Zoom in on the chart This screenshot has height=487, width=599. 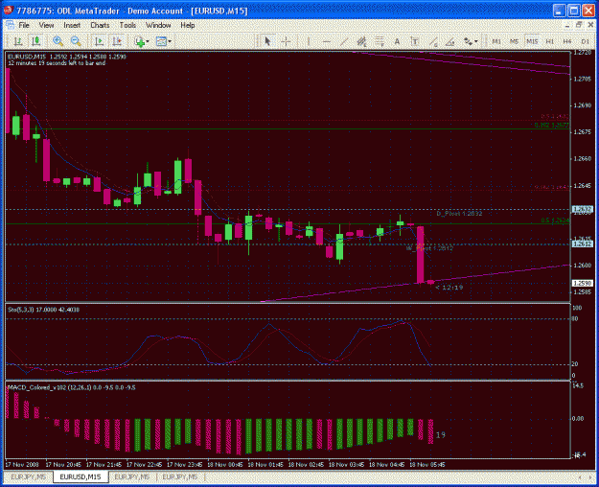58,41
